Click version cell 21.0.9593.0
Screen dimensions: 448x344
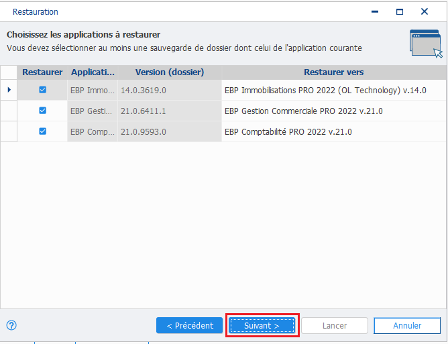pos(170,131)
